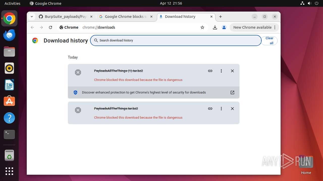Image resolution: width=323 pixels, height=181 pixels.
Task: Reload the downloads page
Action: point(50,27)
